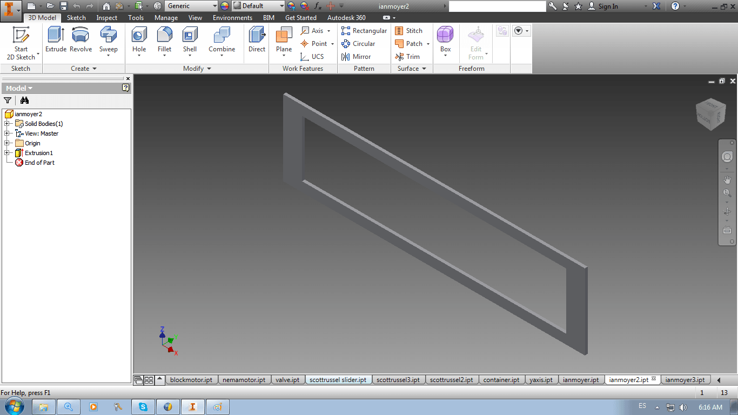Expand View: Master node
Image resolution: width=738 pixels, height=415 pixels.
click(x=7, y=133)
